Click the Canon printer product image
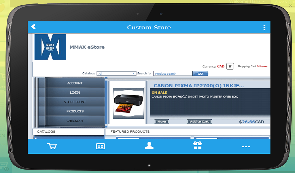This screenshot has width=295, height=173. 128,103
